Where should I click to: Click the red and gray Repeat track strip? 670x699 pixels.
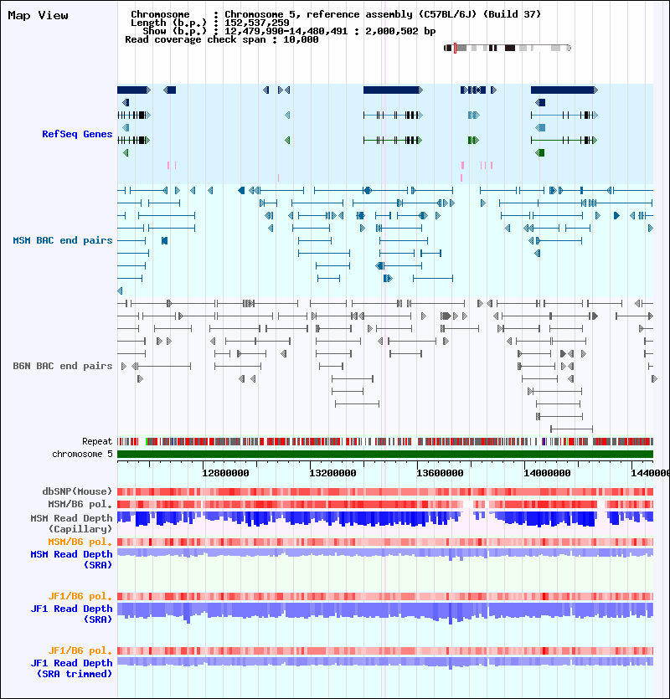(x=385, y=442)
